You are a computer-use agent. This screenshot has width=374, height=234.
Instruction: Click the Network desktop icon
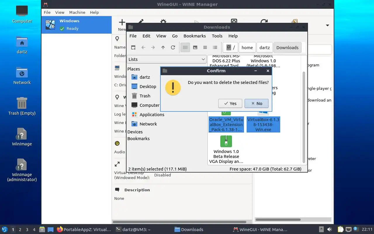point(22,76)
